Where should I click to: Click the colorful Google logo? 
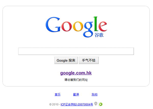coord(76,27)
